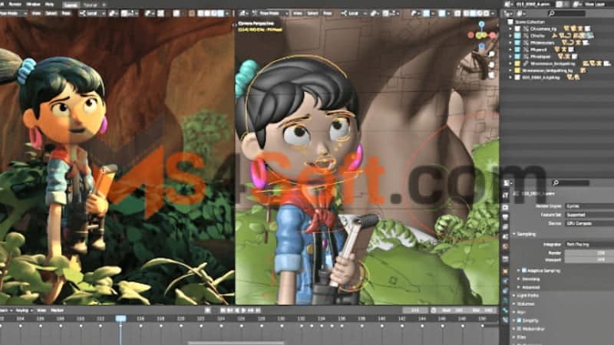
Task: Click the Viewport samples value field
Action: point(589,260)
